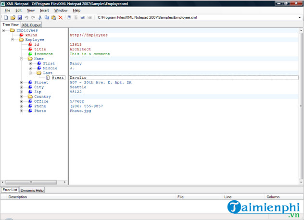
Task: Select the #comment node in the tree
Action: tap(43, 54)
